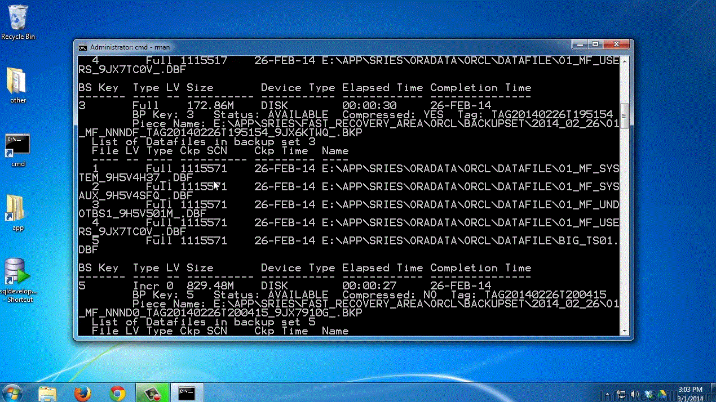This screenshot has height=402, width=716.
Task: Click the console scrollbar down arrow
Action: tap(625, 330)
